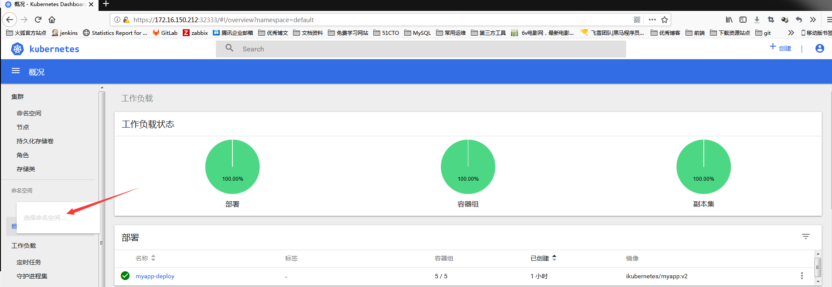832x287 pixels.
Task: Sort deployments by 名称 column
Action: click(x=145, y=258)
